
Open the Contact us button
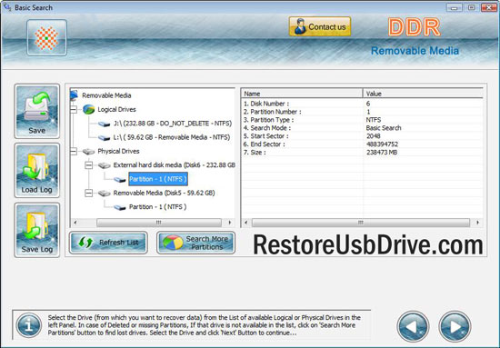point(320,26)
